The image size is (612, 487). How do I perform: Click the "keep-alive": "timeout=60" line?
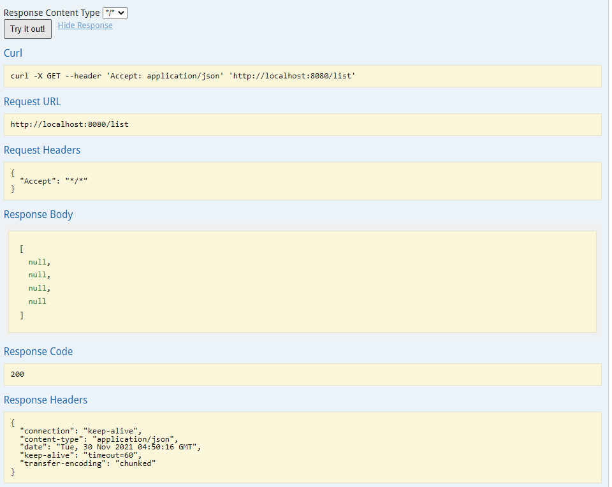click(81, 455)
